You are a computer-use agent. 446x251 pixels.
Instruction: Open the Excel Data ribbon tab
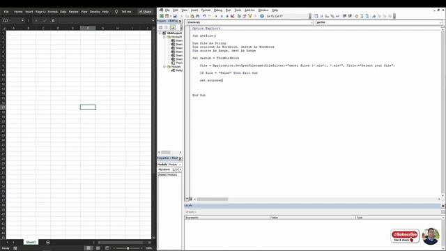click(x=63, y=12)
